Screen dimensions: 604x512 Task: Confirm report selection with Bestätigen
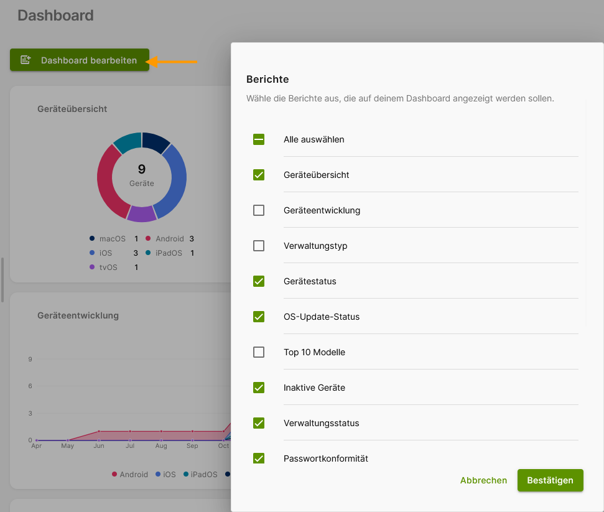pyautogui.click(x=550, y=480)
